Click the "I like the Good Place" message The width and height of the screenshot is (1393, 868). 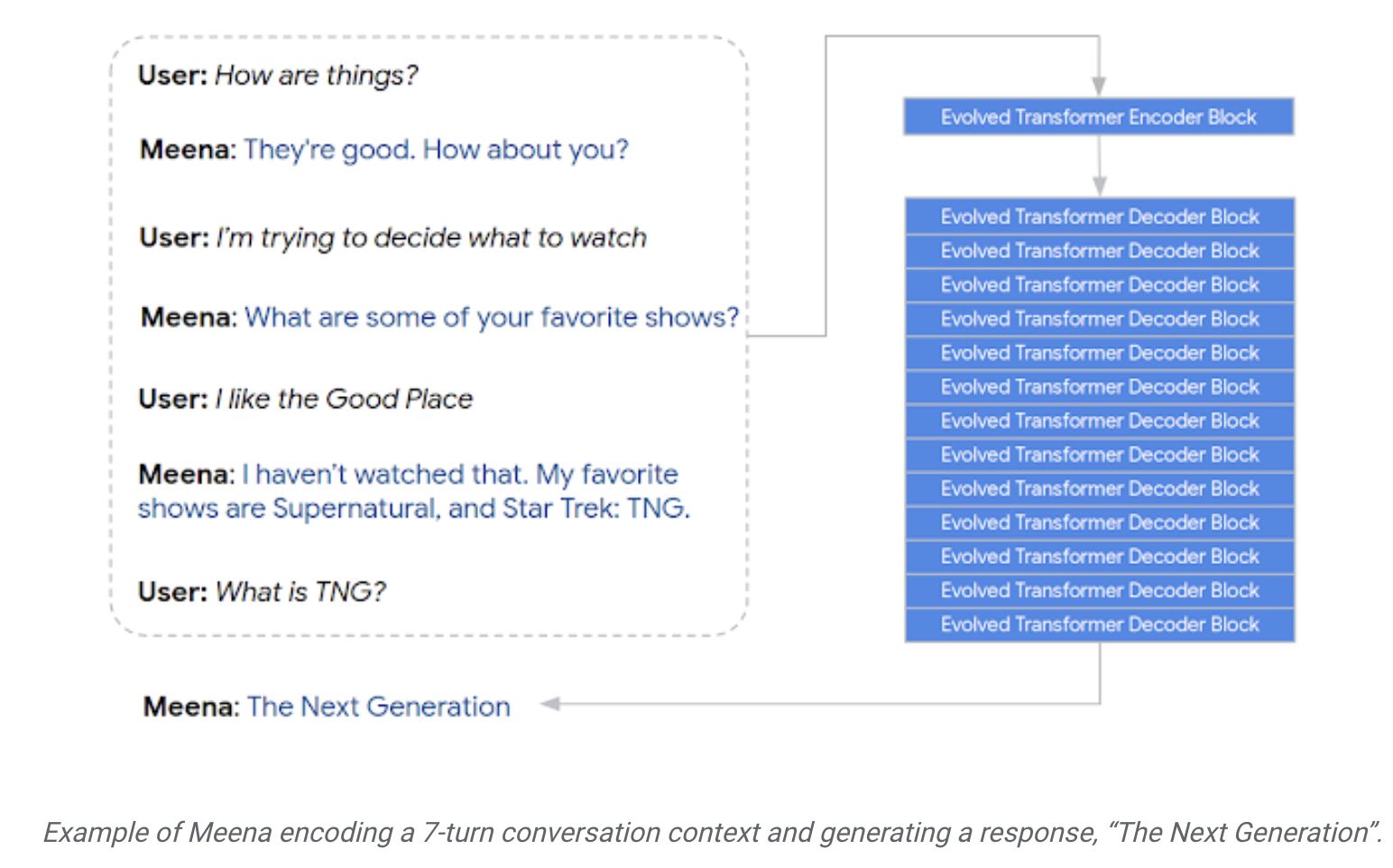tap(344, 399)
